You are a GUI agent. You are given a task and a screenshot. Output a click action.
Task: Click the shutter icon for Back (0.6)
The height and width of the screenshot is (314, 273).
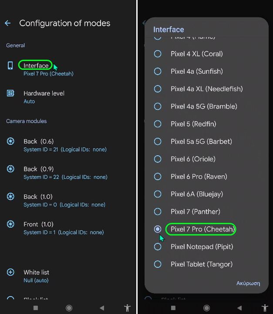click(10, 141)
